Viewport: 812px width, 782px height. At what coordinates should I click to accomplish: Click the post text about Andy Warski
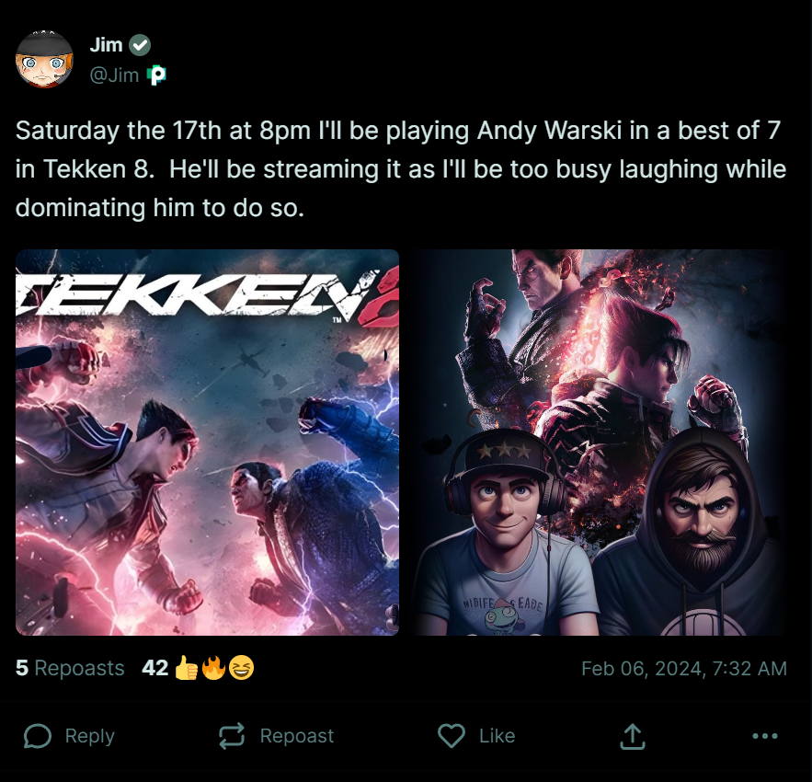click(400, 169)
